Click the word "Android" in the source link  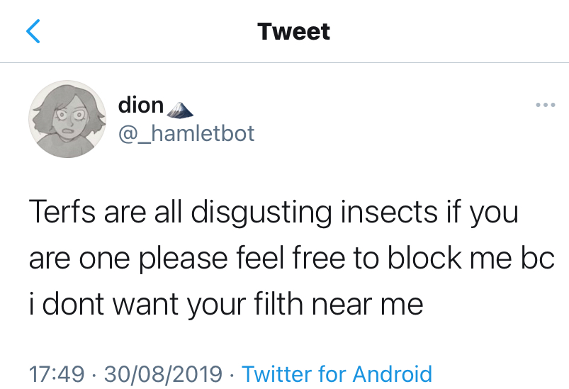click(x=392, y=373)
